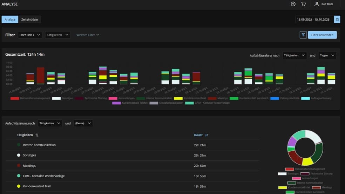Screen dimensions: 345x194
Task: Expand the Weitere Filter section
Action: 88,35
